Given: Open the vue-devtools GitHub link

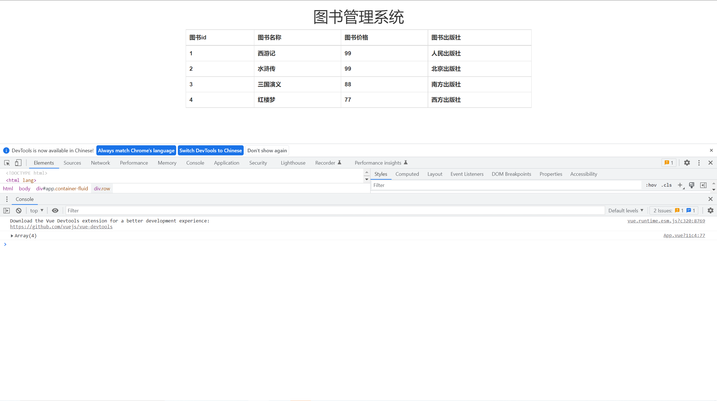Looking at the screenshot, I should (61, 227).
